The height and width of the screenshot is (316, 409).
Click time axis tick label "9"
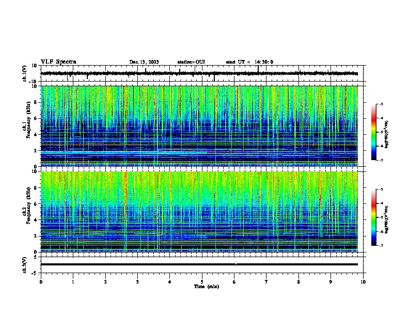click(331, 282)
